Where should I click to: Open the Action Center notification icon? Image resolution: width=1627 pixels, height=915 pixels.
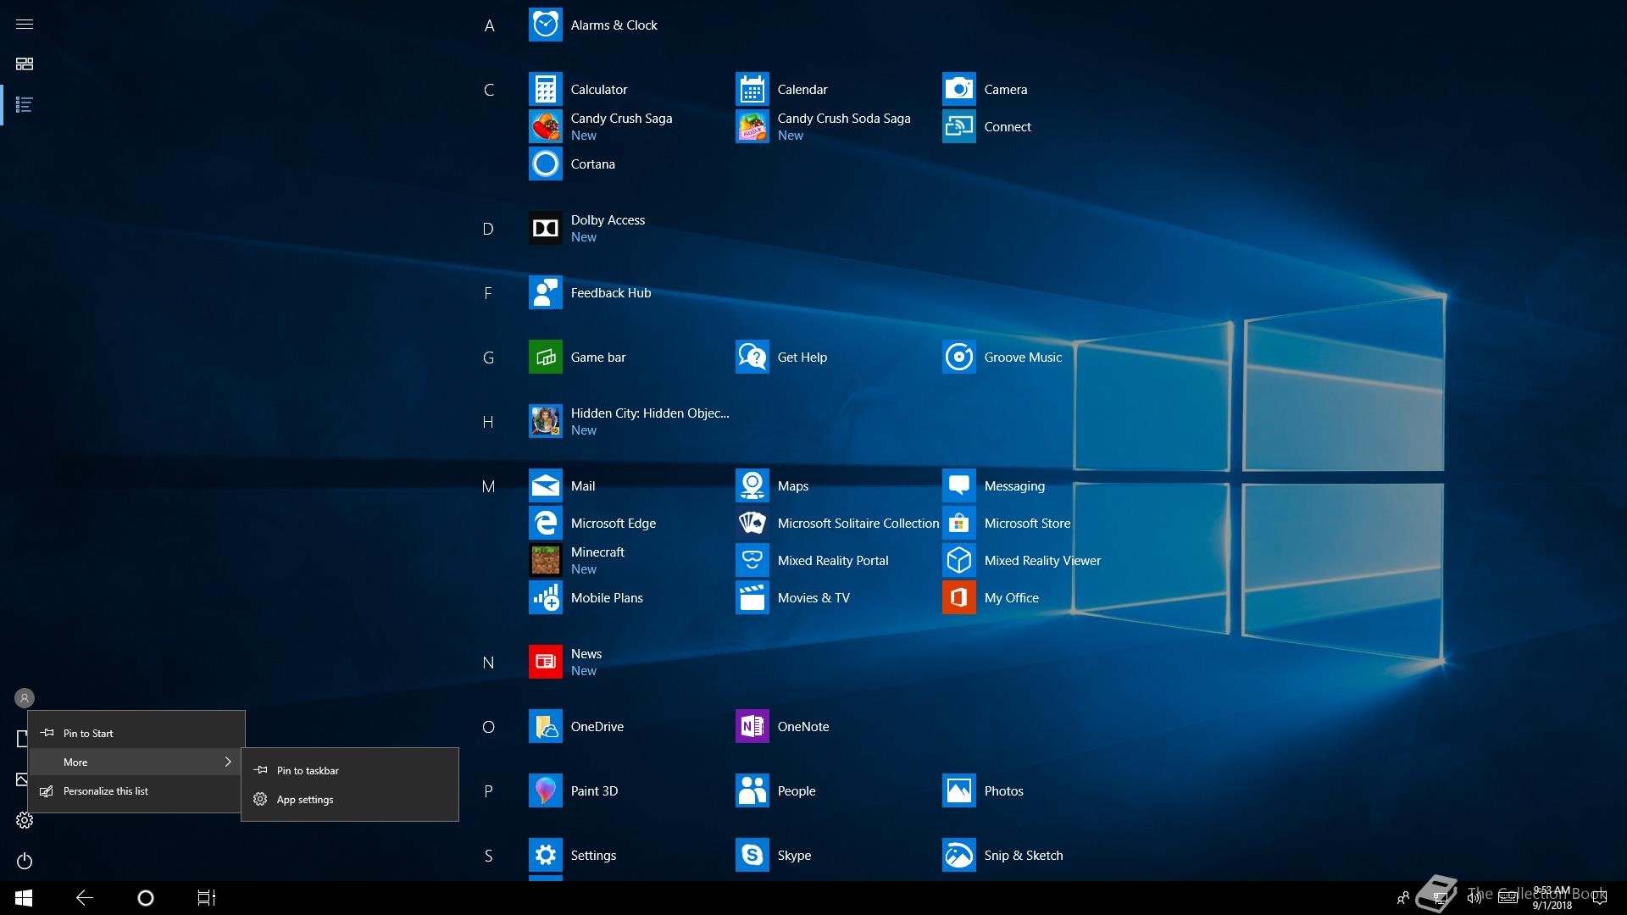[1600, 898]
